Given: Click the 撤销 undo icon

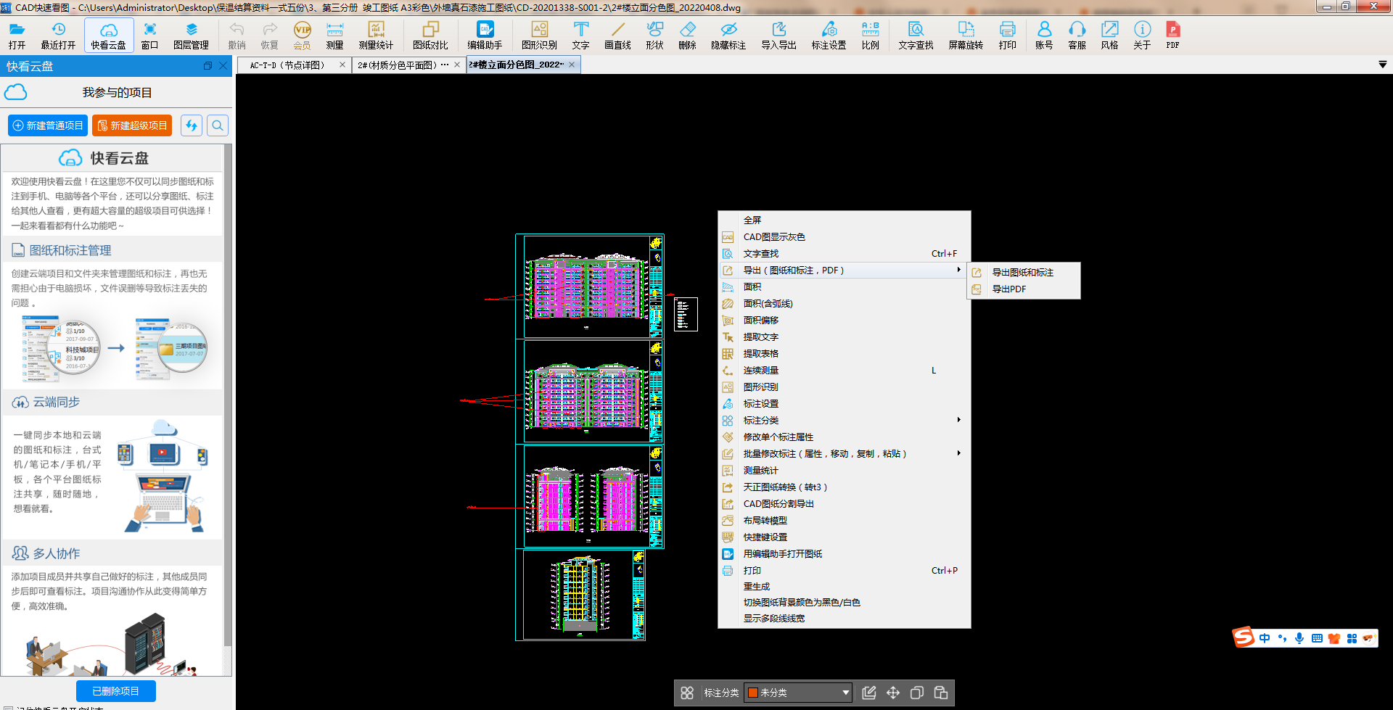Looking at the screenshot, I should click(237, 35).
